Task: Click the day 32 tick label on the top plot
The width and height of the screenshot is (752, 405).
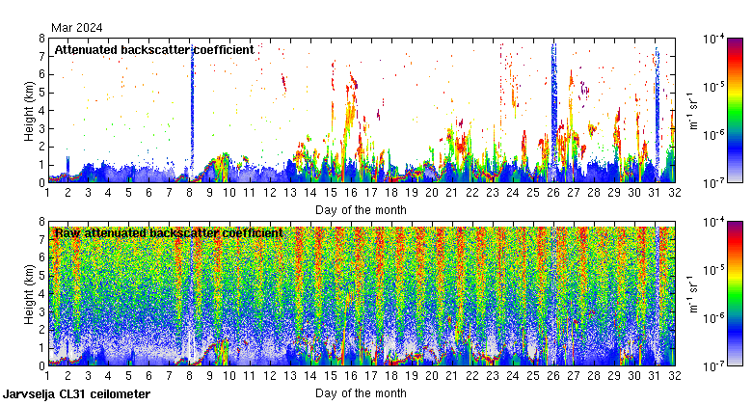Action: [x=675, y=193]
